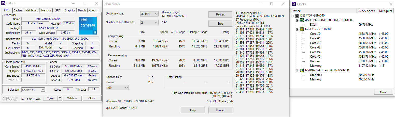Image resolution: width=395 pixels, height=117 pixels.
Task: Click the Clock Speed column header
Action: pyautogui.click(x=367, y=11)
